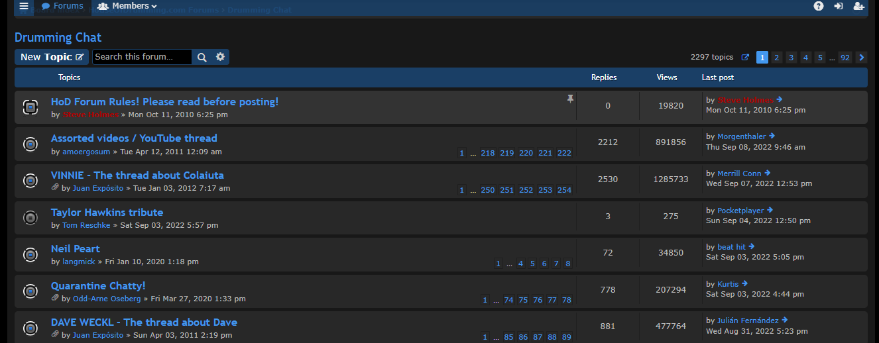Click the search magnifier button
The height and width of the screenshot is (343, 879).
point(202,57)
